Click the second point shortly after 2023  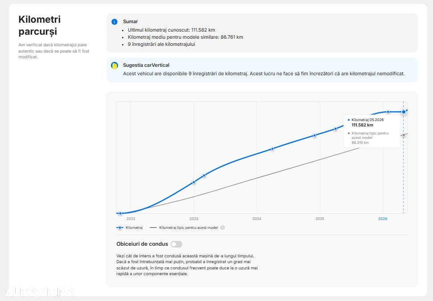204,175
